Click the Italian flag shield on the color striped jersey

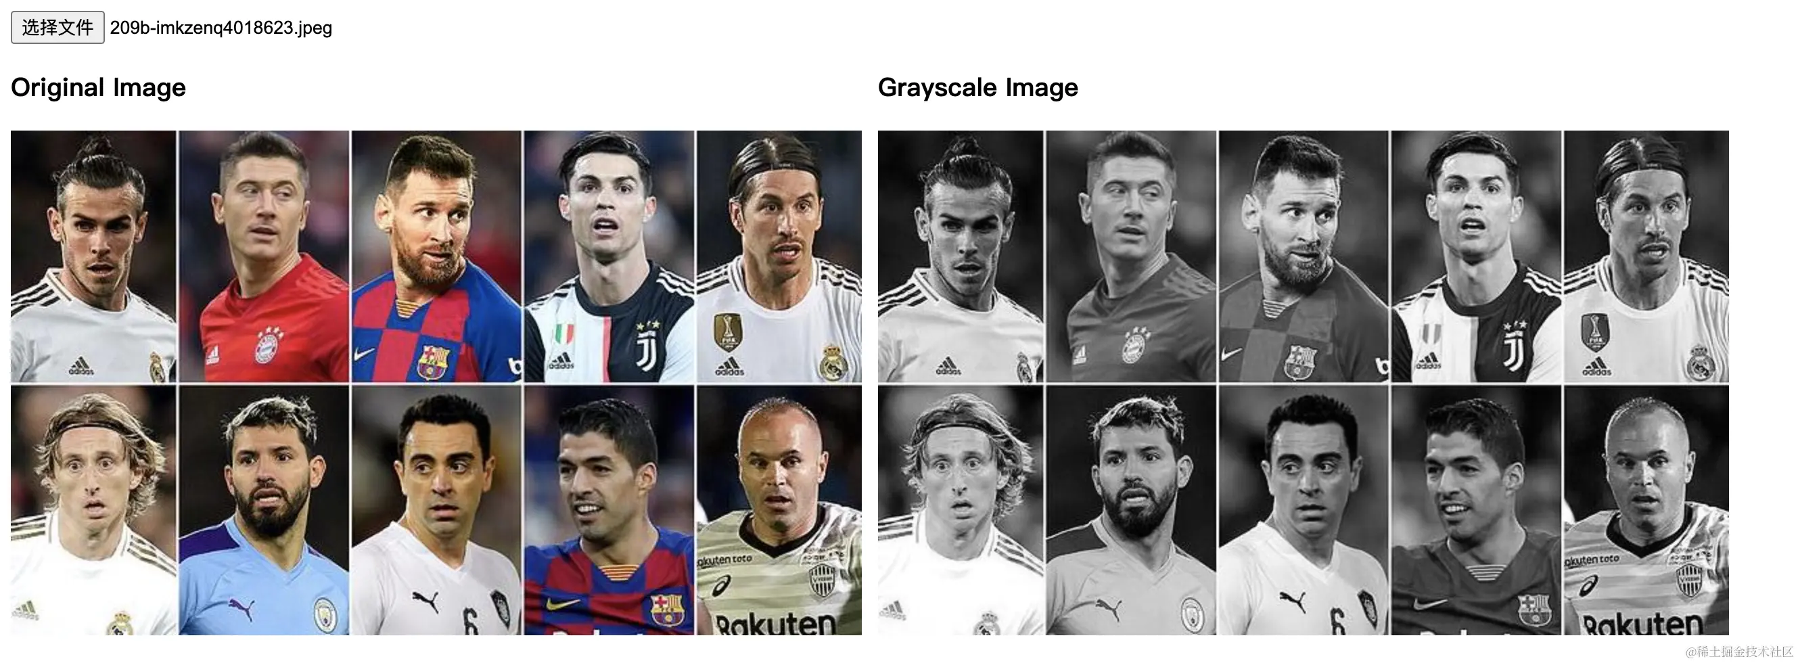[x=564, y=336]
